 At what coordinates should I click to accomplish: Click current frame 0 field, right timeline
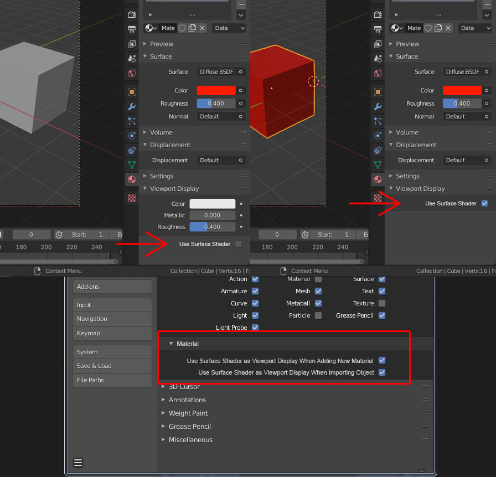pyautogui.click(x=277, y=235)
